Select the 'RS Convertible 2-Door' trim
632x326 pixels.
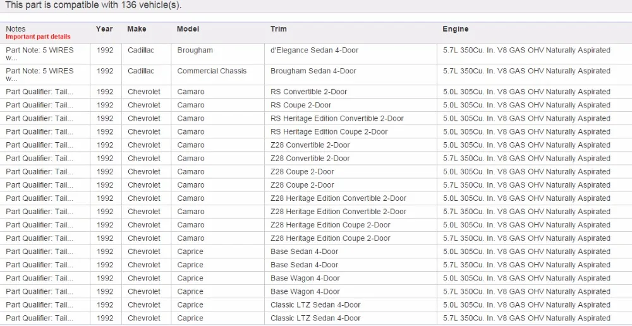pyautogui.click(x=309, y=92)
